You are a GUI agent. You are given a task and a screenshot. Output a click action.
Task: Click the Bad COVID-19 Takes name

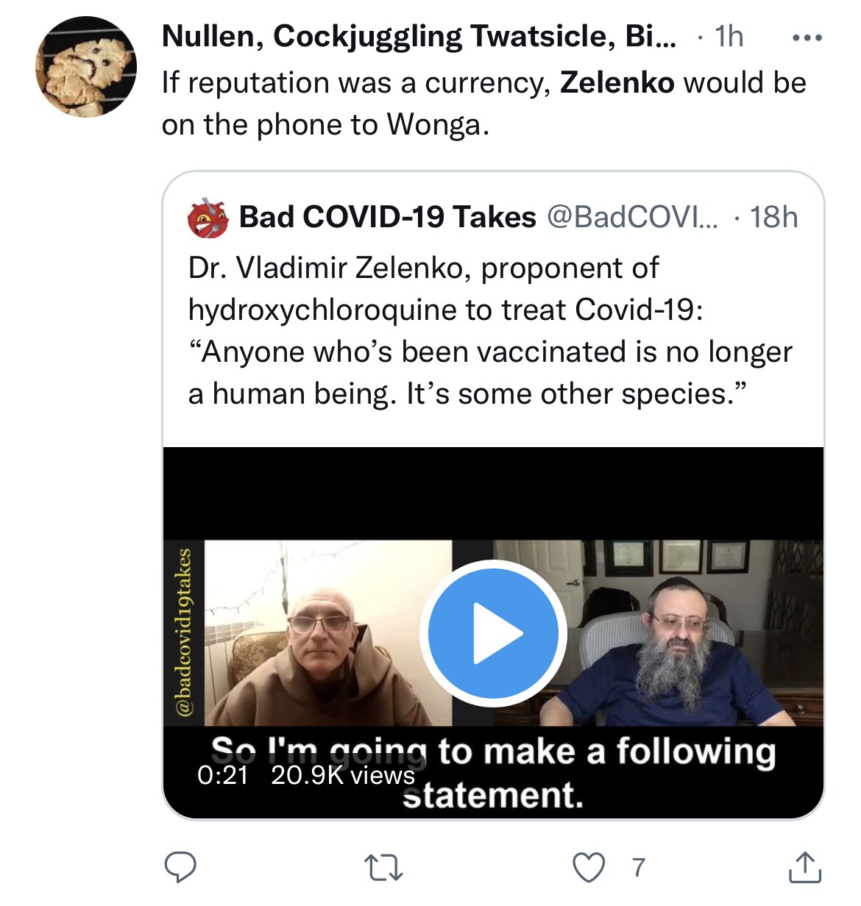[388, 217]
